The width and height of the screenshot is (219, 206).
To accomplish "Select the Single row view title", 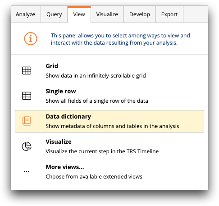I will tap(61, 91).
